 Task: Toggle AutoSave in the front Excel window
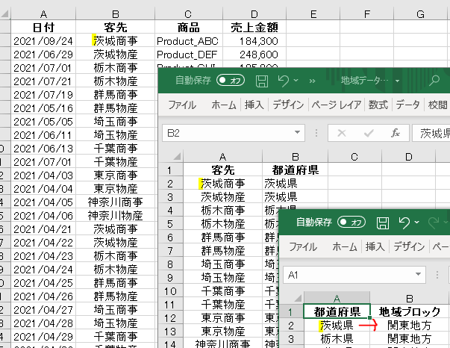pos(352,222)
